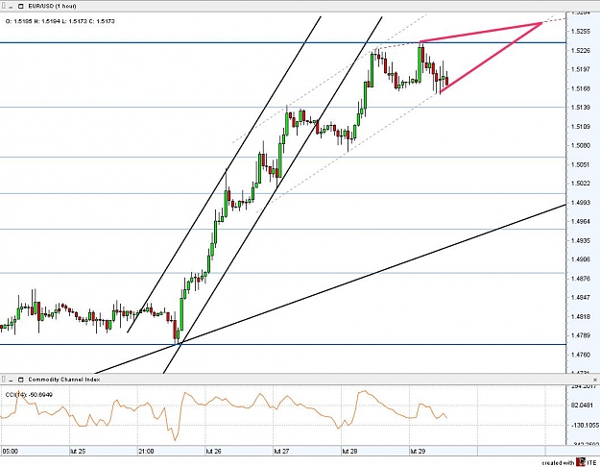
Task: Click the lut 25 date label
Action: 78,452
